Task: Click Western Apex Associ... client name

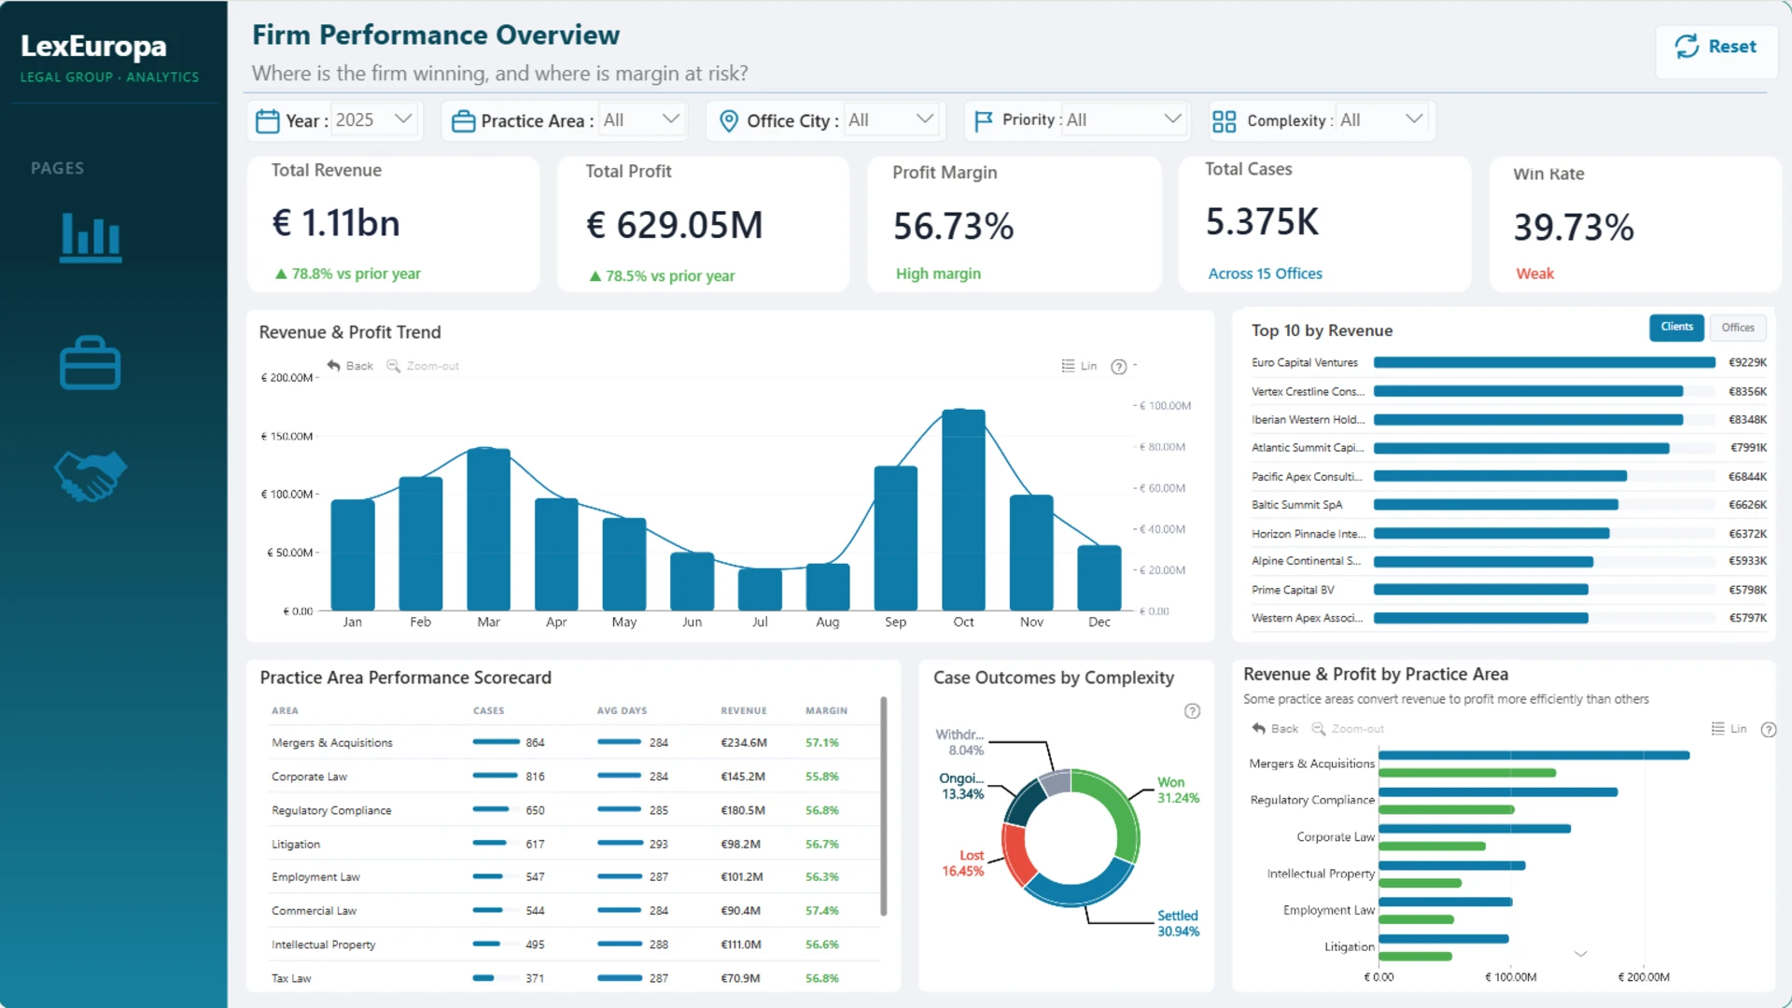Action: pos(1307,618)
